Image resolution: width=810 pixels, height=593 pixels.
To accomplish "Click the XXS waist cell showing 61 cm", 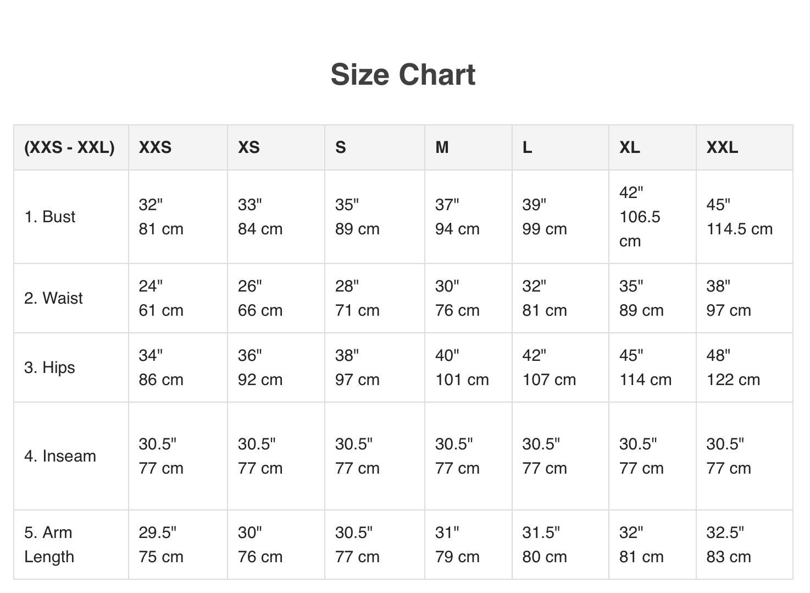I will coord(160,298).
